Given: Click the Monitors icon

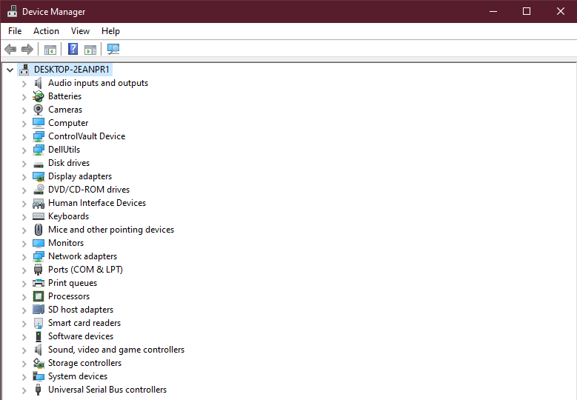Looking at the screenshot, I should tap(39, 243).
